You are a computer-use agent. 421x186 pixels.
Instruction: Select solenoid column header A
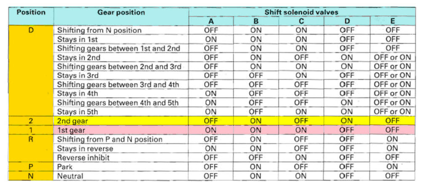point(210,21)
